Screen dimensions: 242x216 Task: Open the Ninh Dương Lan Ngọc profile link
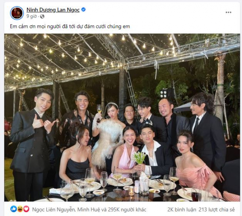click(53, 10)
